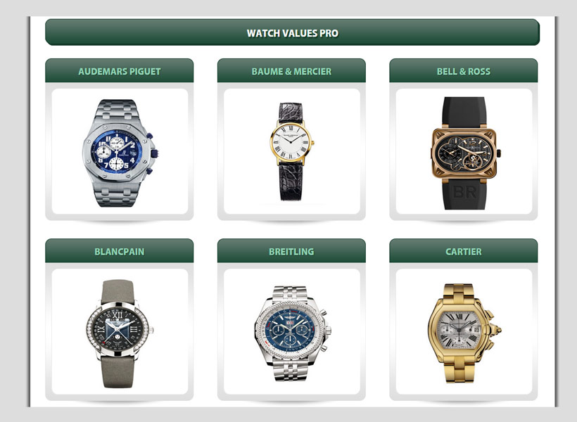577x422 pixels.
Task: Select the Baume & Mercier gold watch image
Action: point(291,152)
